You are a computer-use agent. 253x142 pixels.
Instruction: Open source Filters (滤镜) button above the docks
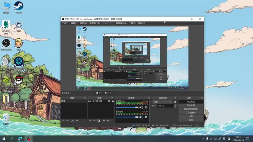coord(108,93)
